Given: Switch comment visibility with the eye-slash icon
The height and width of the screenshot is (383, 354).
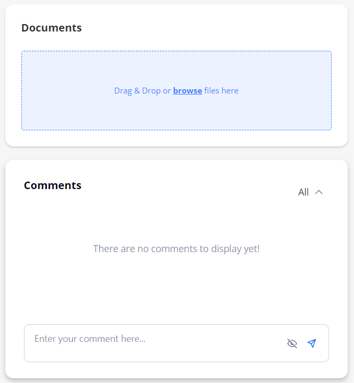Looking at the screenshot, I should pos(292,343).
